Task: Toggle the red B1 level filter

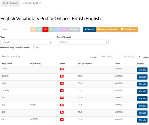Action: point(46,29)
